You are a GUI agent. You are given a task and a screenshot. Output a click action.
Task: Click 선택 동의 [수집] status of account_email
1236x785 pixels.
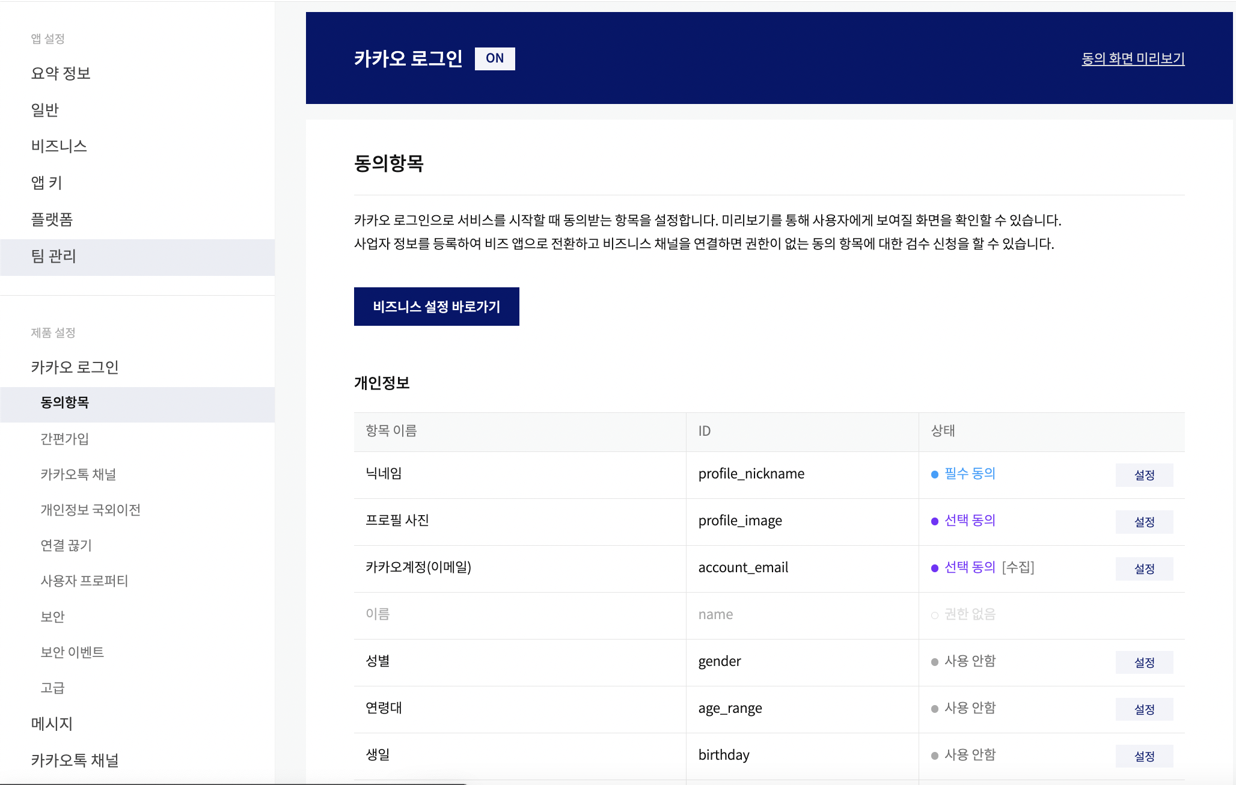[983, 567]
